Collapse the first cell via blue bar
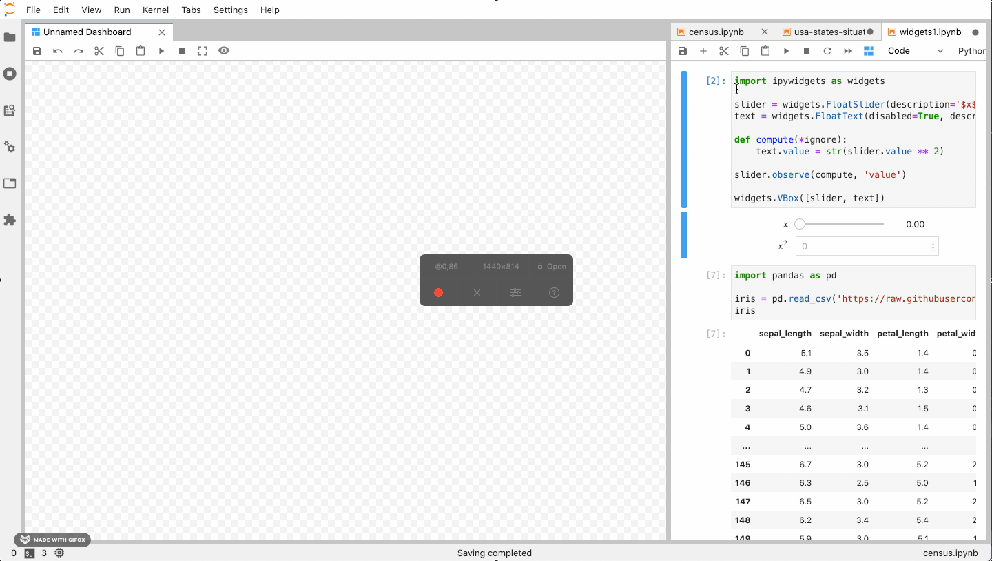The image size is (992, 561). 684,140
